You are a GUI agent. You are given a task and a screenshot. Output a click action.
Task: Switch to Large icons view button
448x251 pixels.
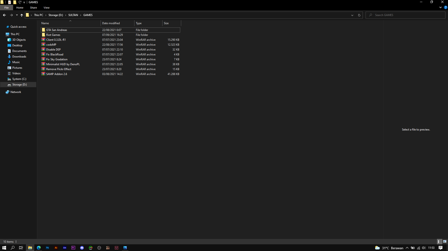pos(444,242)
